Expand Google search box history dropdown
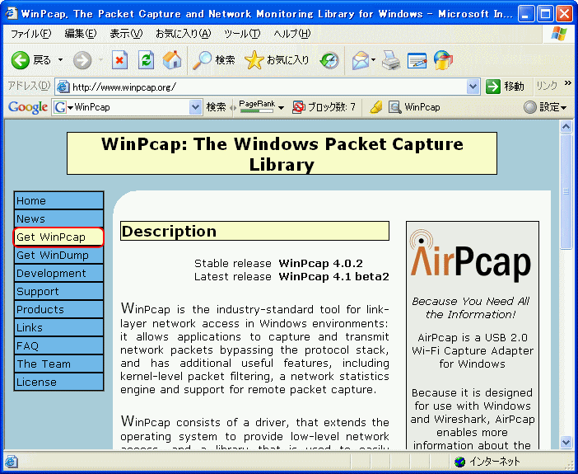This screenshot has width=578, height=474. [x=195, y=107]
